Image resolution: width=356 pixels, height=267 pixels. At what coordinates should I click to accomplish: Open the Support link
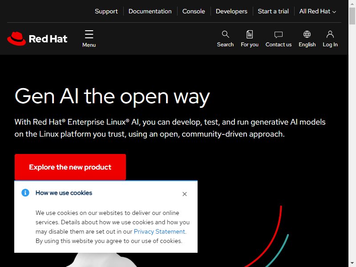coord(106,12)
